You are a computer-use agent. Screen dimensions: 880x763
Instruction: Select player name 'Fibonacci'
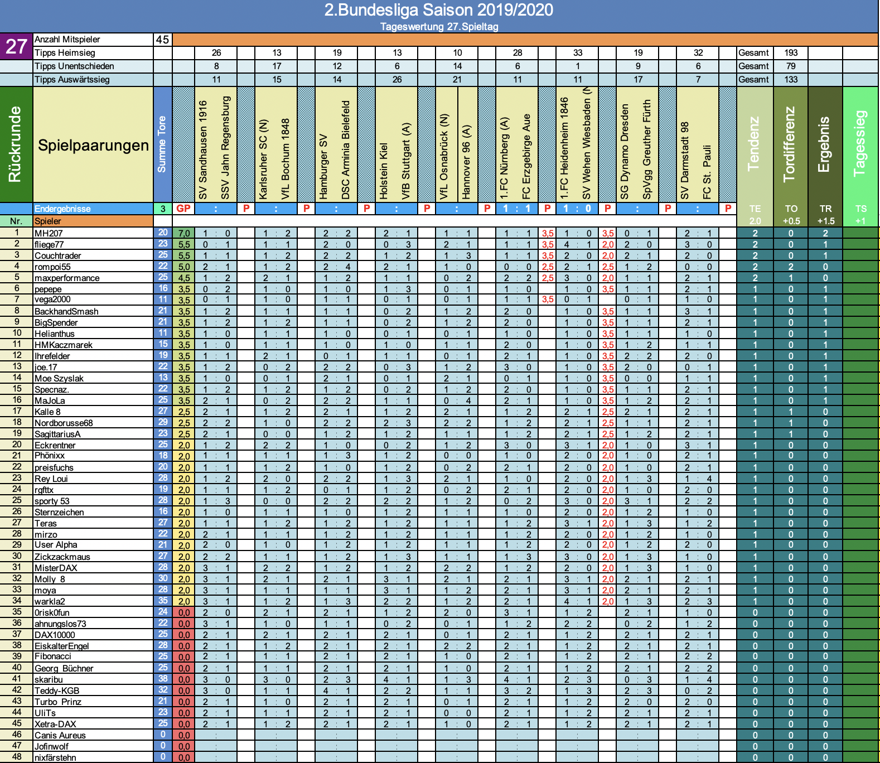pos(53,656)
